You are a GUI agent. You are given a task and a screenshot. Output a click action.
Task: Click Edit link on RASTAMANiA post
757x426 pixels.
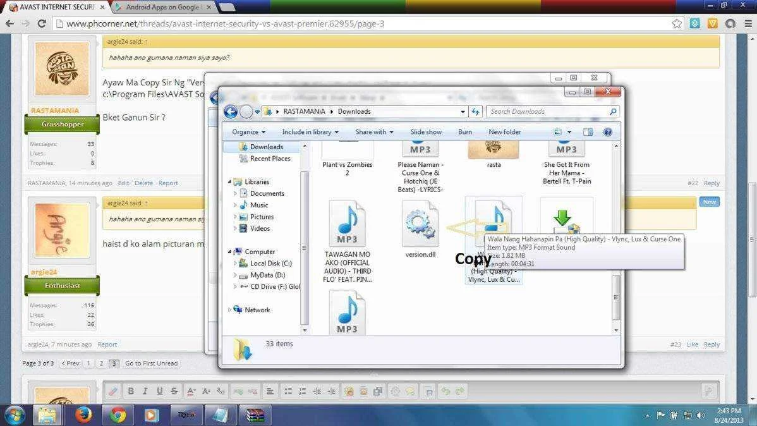[x=124, y=183]
